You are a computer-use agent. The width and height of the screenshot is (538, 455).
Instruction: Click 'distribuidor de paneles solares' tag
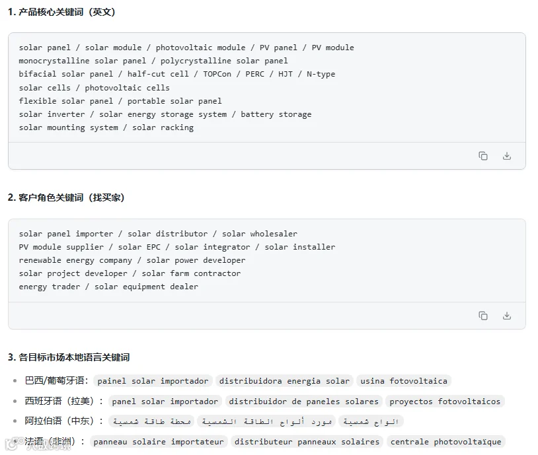pyautogui.click(x=303, y=401)
